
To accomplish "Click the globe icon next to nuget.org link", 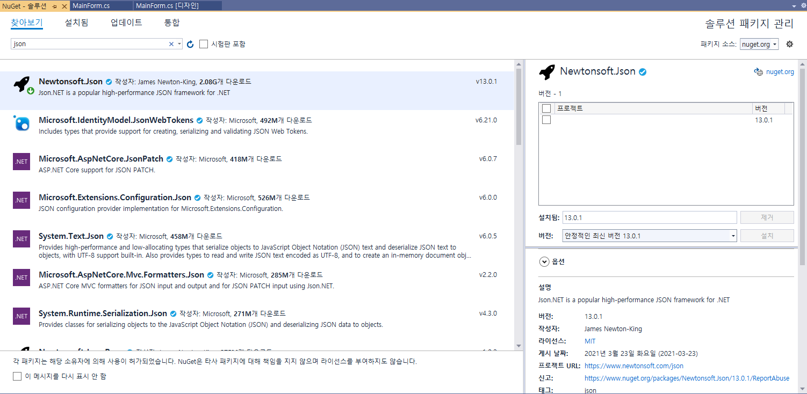I will [758, 72].
